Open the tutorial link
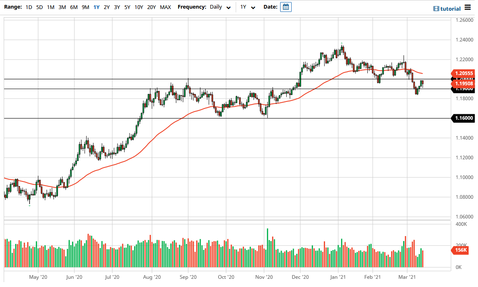 [x=450, y=8]
